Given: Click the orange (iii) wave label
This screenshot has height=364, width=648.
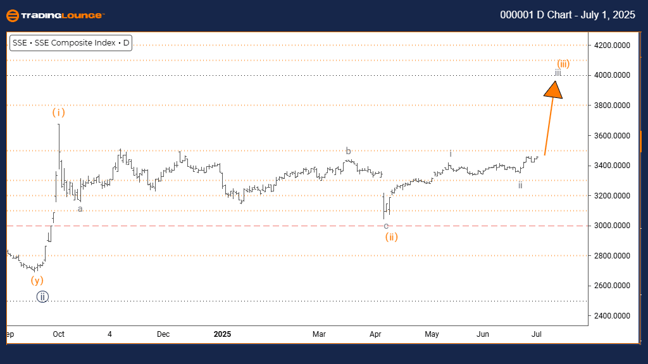Looking at the screenshot, I should click(563, 63).
